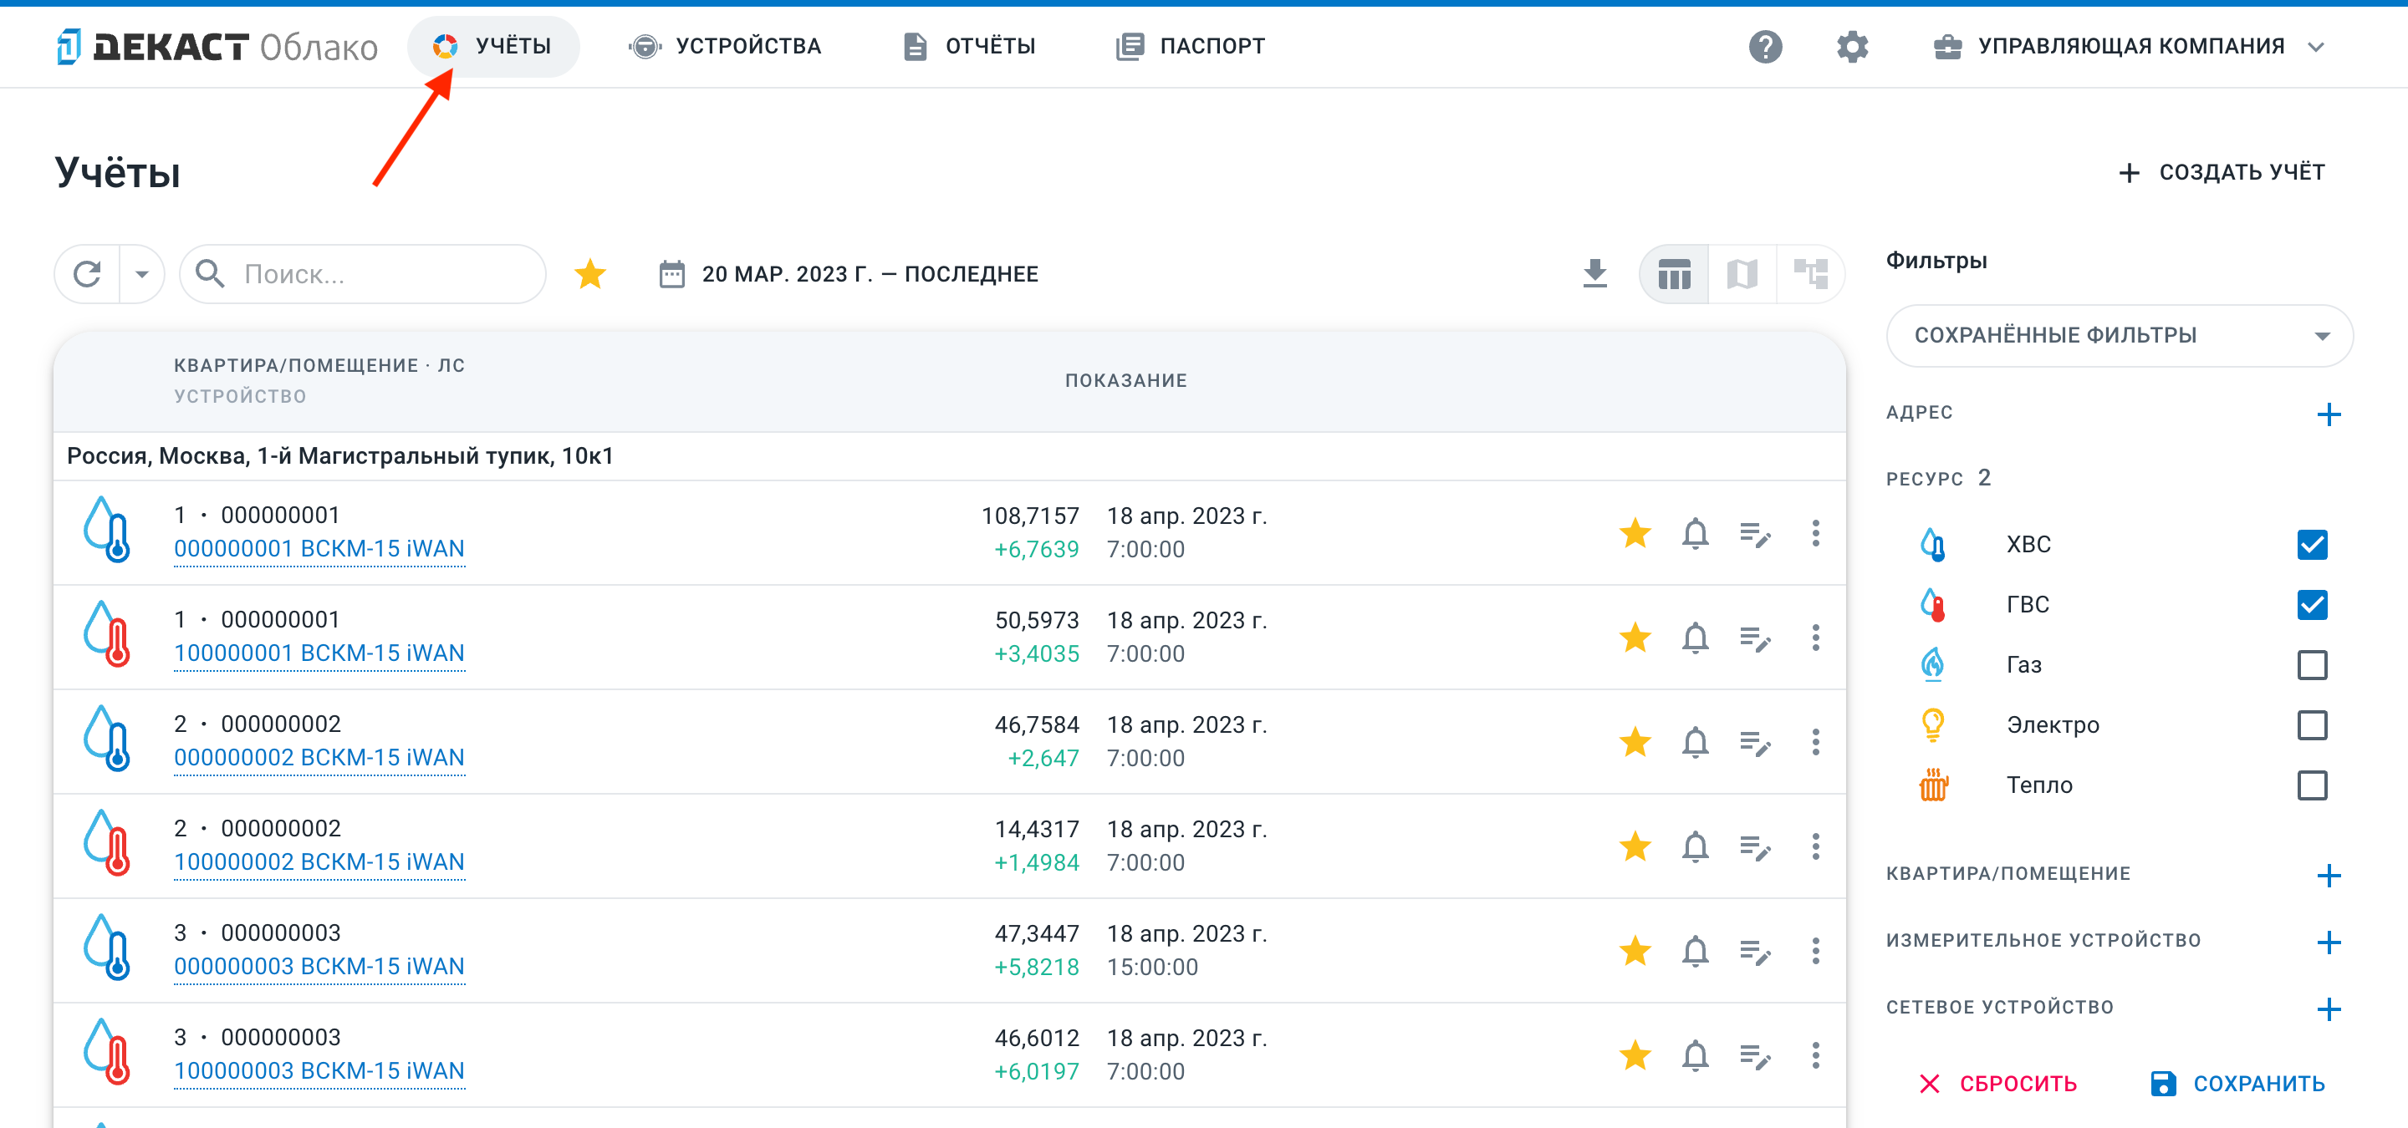Click the Электро light bulb resource icon

tap(1932, 724)
